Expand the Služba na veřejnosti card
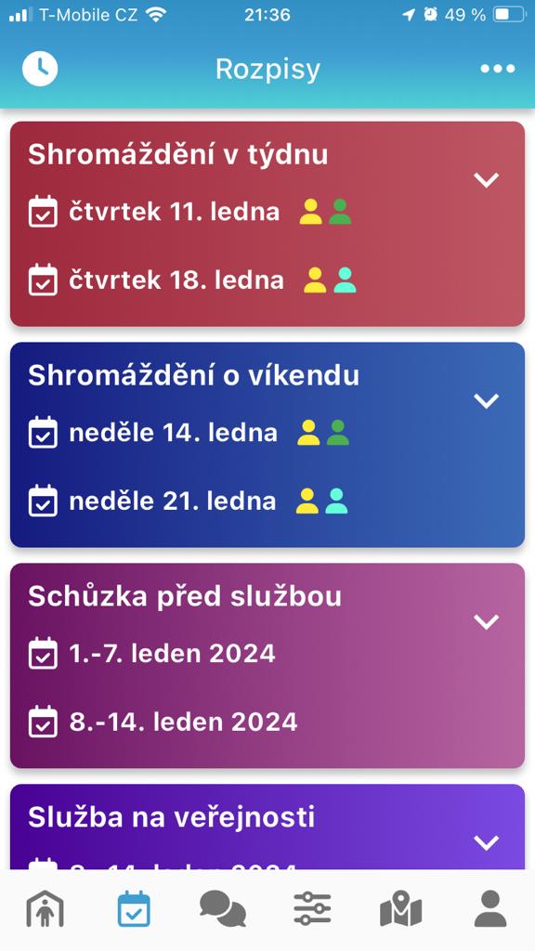535x951 pixels. (487, 841)
